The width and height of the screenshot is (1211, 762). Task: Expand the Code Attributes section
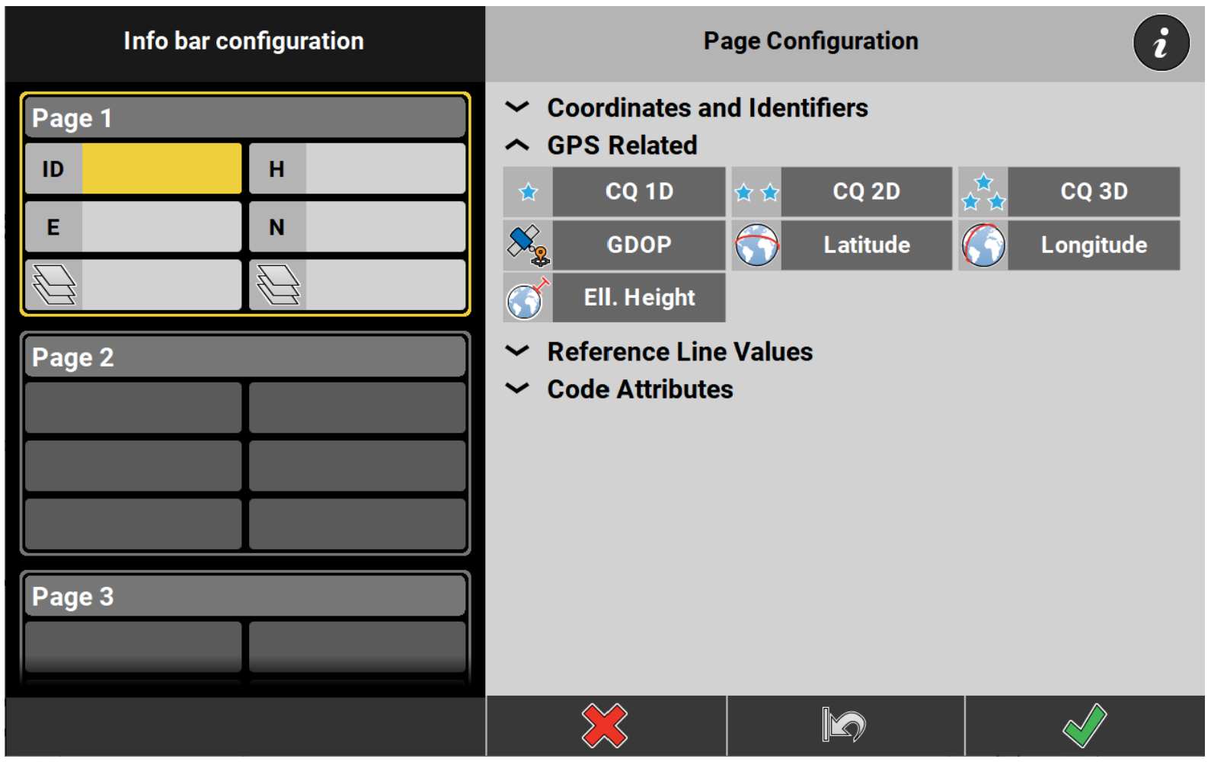coord(517,389)
